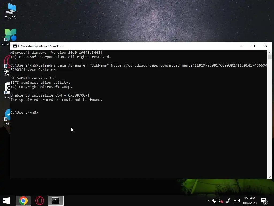
Task: Click the cmd.exe title bar icon
Action: coord(15,46)
